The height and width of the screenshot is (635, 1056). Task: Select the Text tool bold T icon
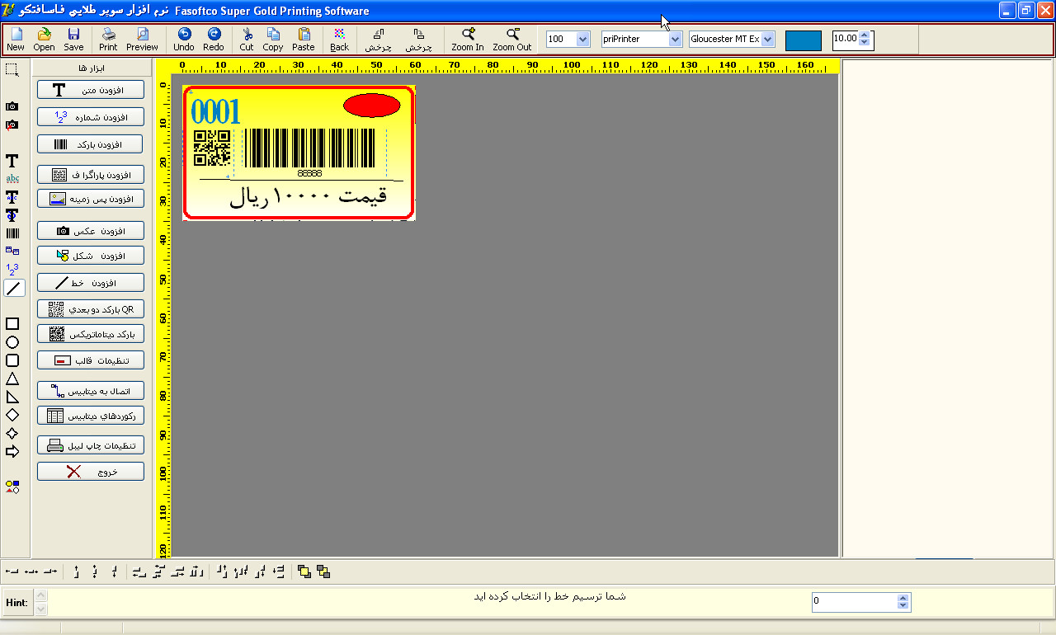[12, 161]
